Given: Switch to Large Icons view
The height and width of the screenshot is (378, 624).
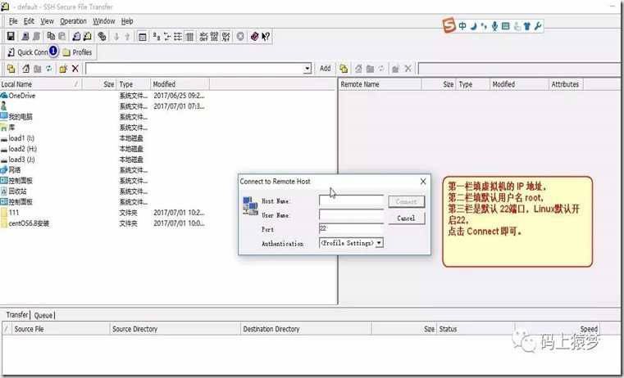Looking at the screenshot, I should tap(157, 37).
